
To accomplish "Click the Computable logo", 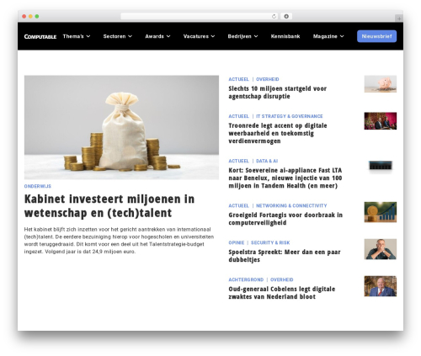I will (x=40, y=36).
